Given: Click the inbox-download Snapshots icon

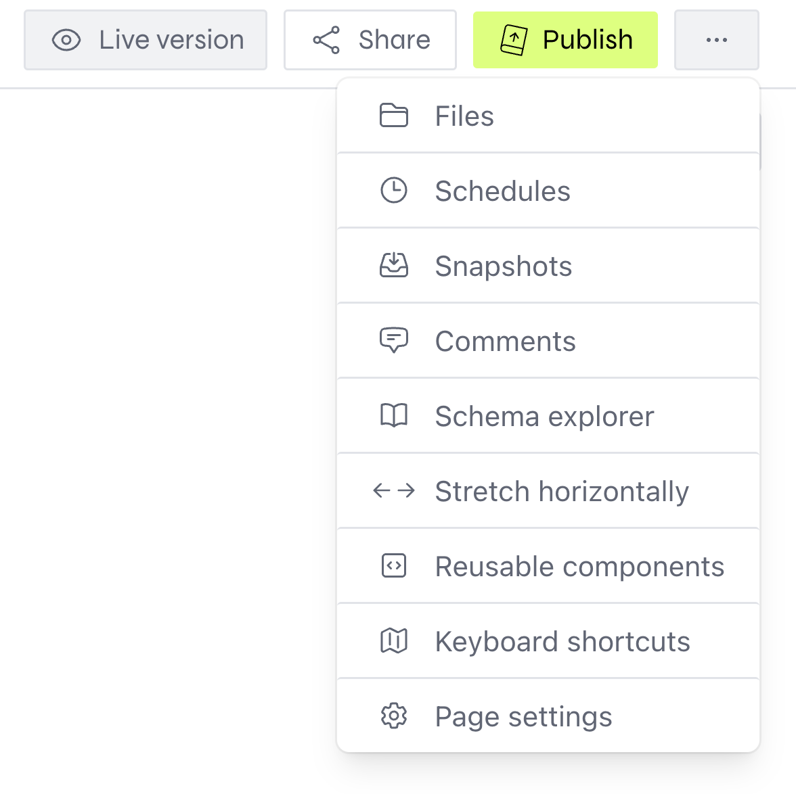Looking at the screenshot, I should coord(394,266).
